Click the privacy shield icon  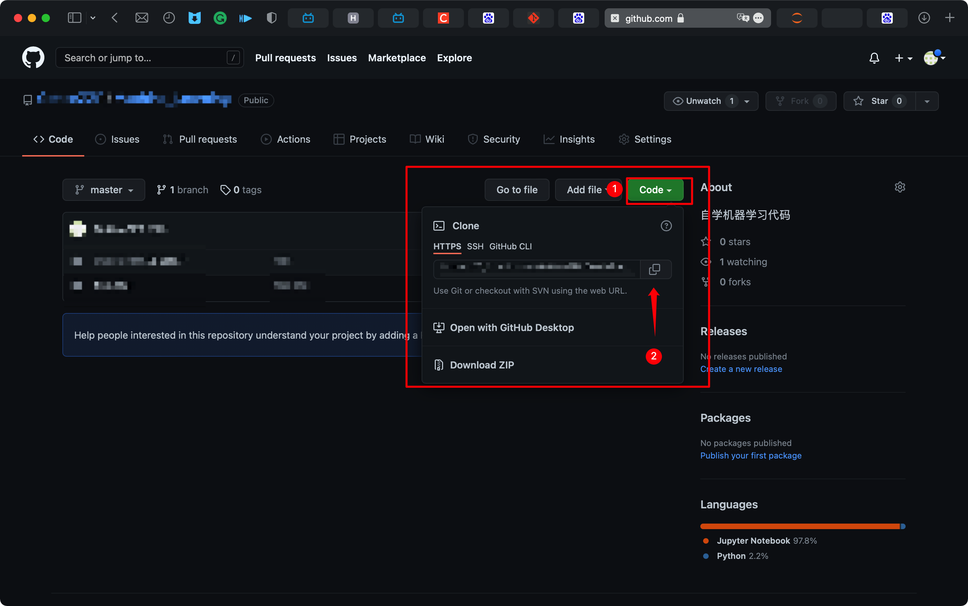[x=271, y=18]
